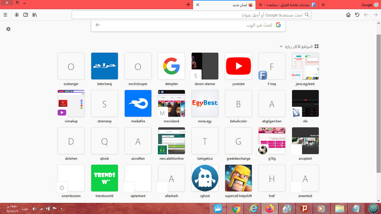Open the mediafire top site tile

(x=138, y=103)
